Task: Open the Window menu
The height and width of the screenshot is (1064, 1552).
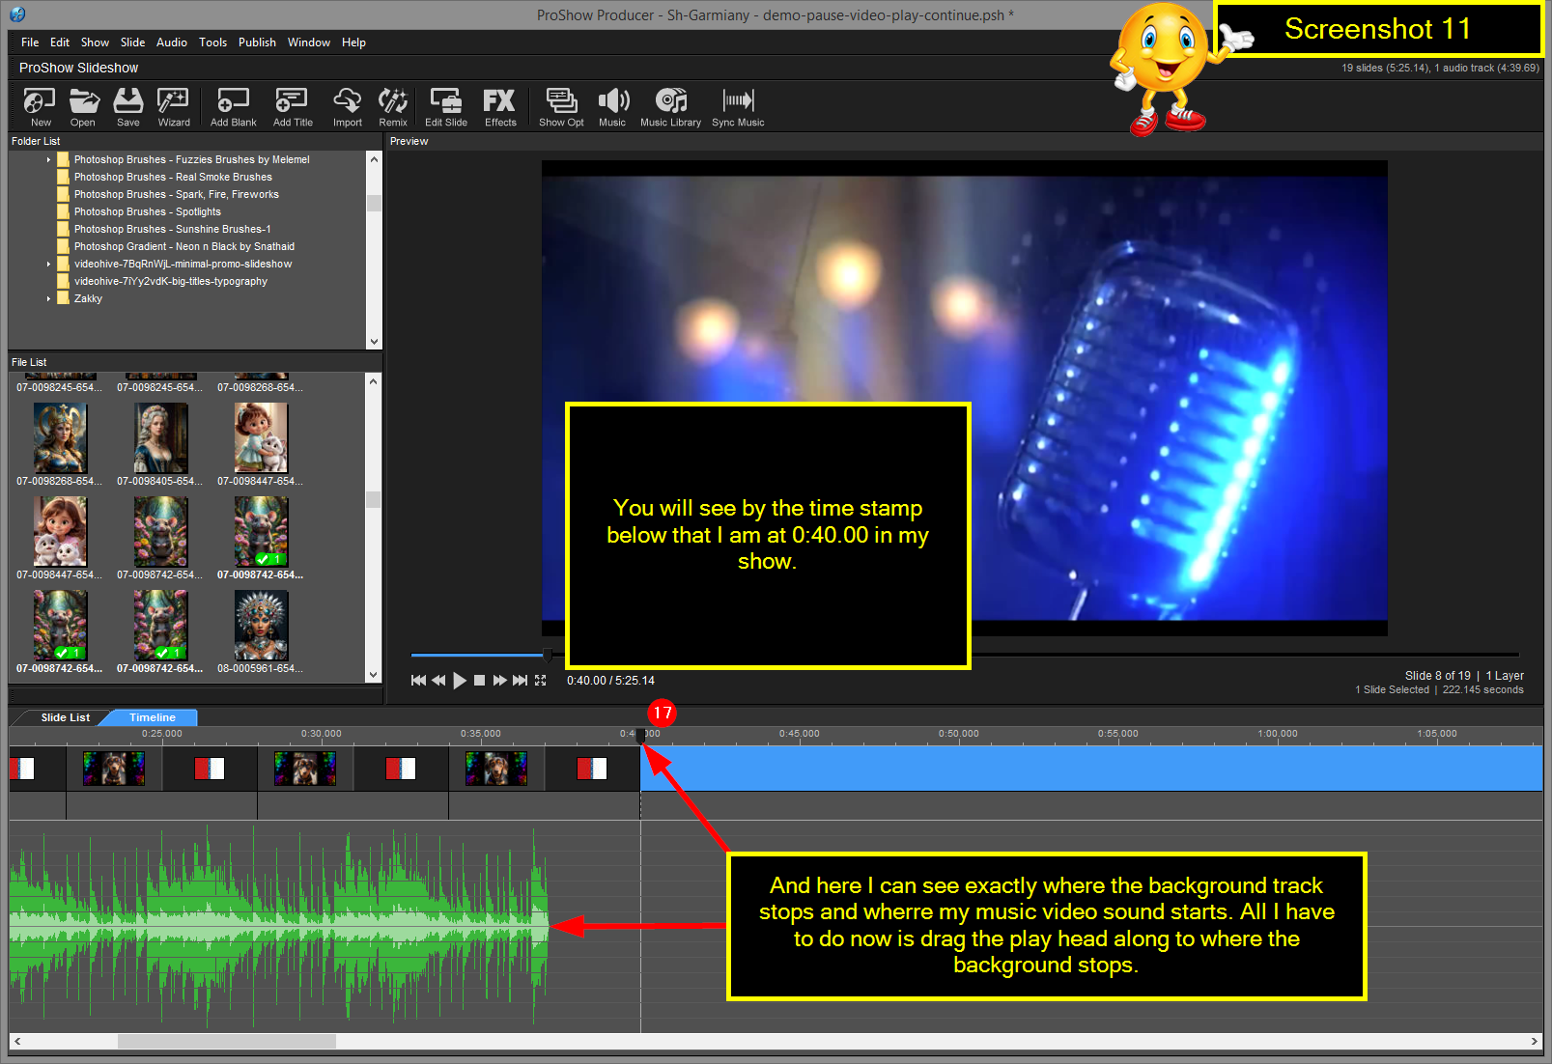Action: pyautogui.click(x=309, y=42)
